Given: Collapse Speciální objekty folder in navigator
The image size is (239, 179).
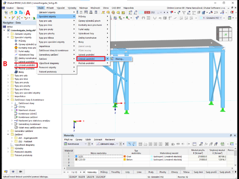Looking at the screenshot, I should coord(8,37).
